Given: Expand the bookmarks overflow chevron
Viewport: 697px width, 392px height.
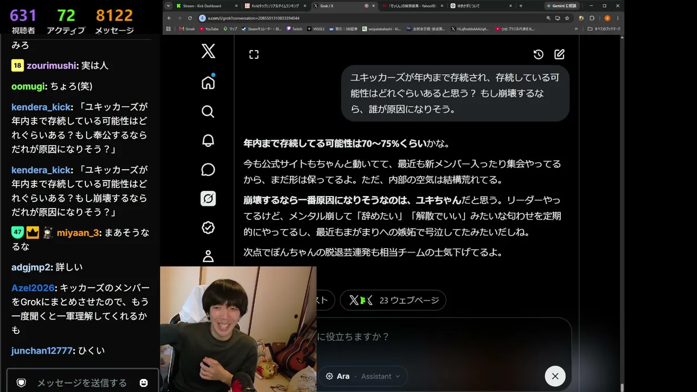Looking at the screenshot, I should tap(576, 29).
